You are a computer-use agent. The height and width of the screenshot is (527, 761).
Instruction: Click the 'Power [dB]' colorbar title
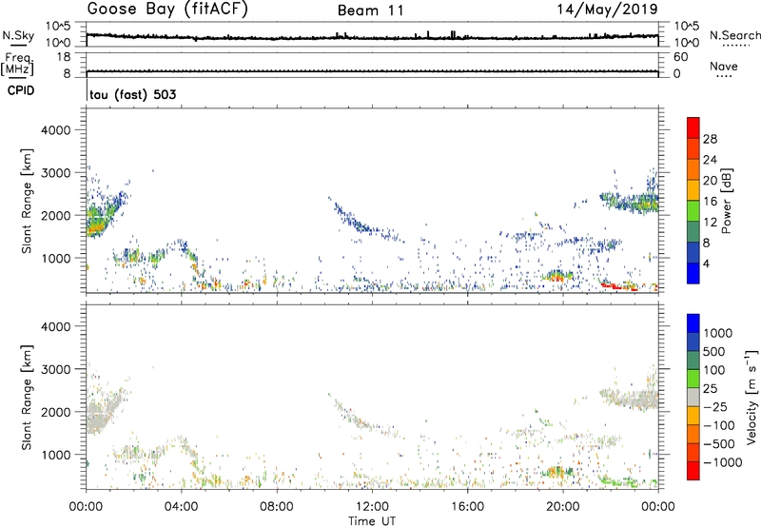click(x=726, y=201)
